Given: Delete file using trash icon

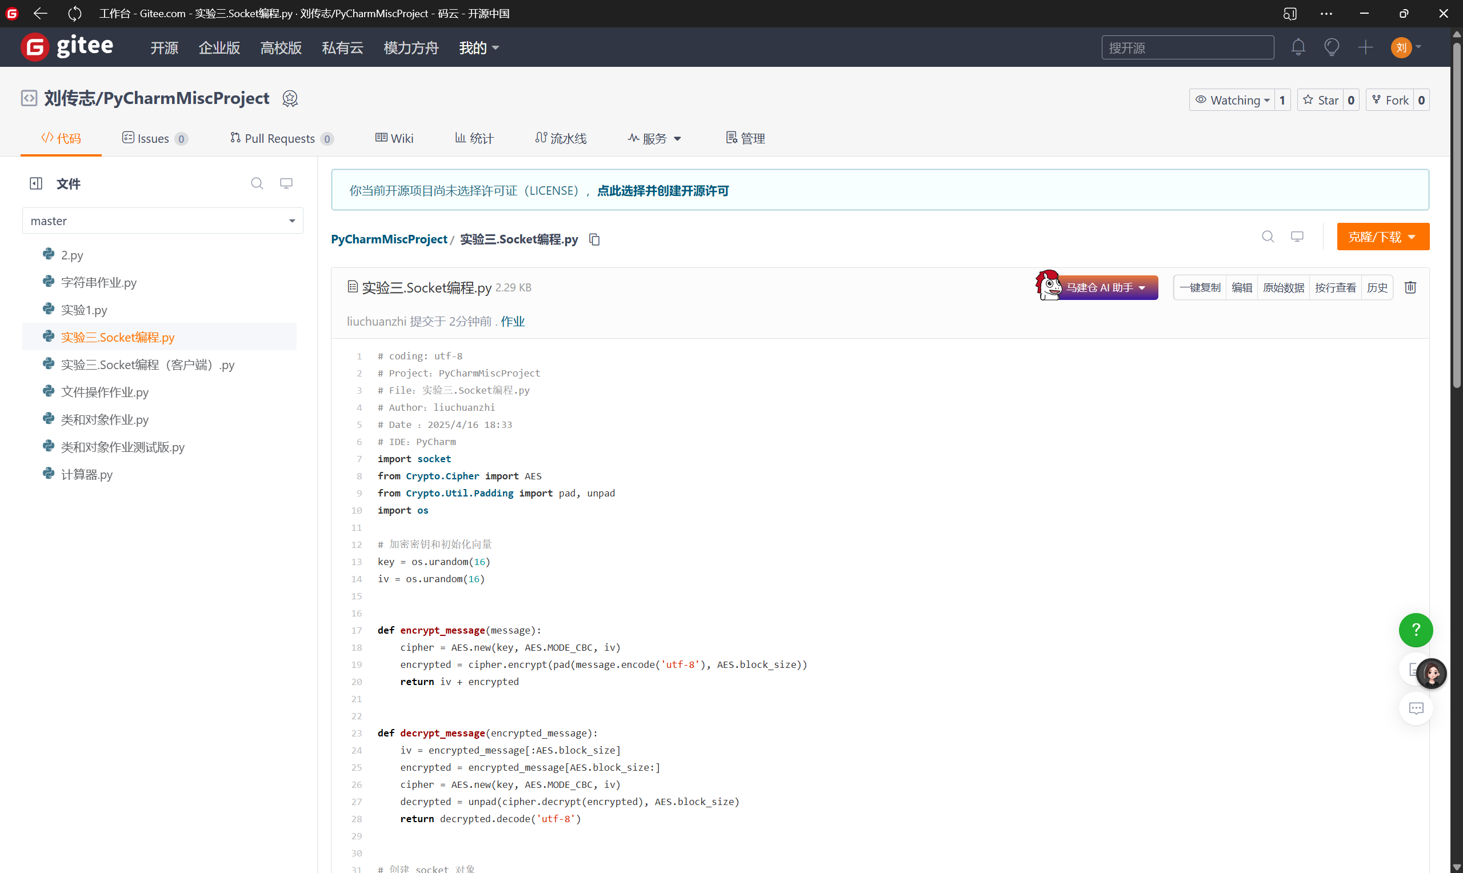Looking at the screenshot, I should pyautogui.click(x=1410, y=287).
